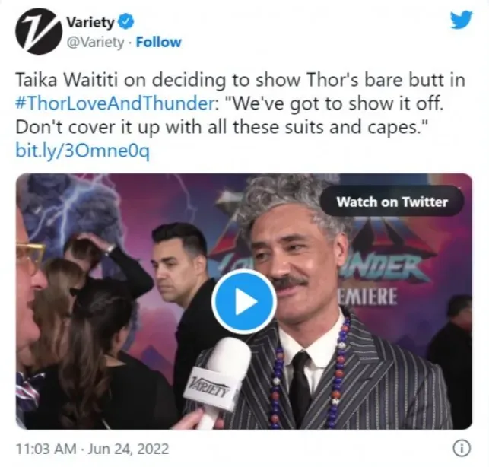Open the #ThorLoveAndThunder hashtag

pos(115,103)
